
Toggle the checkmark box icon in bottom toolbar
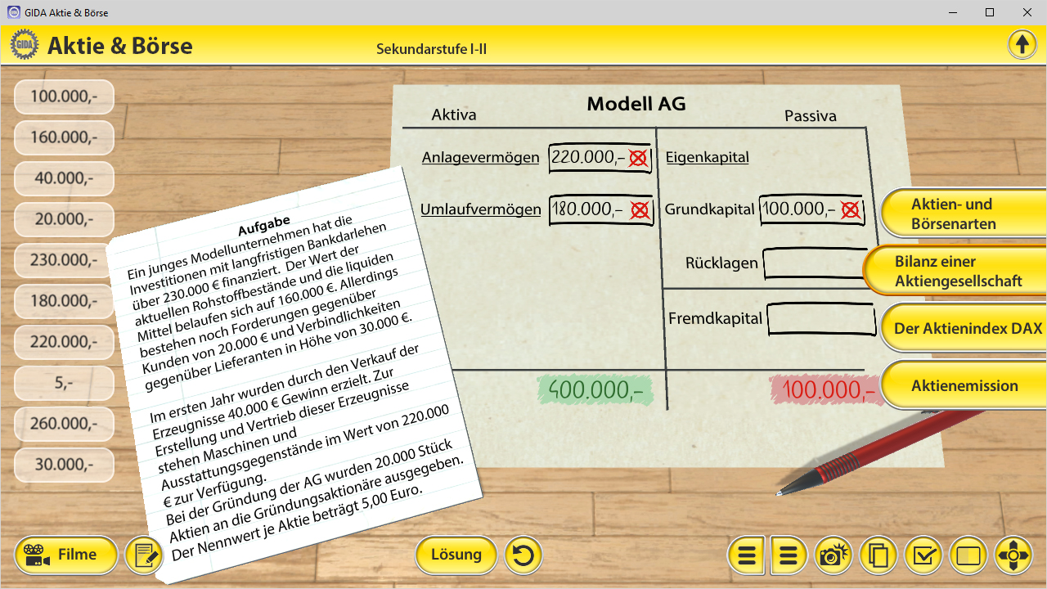tap(923, 556)
